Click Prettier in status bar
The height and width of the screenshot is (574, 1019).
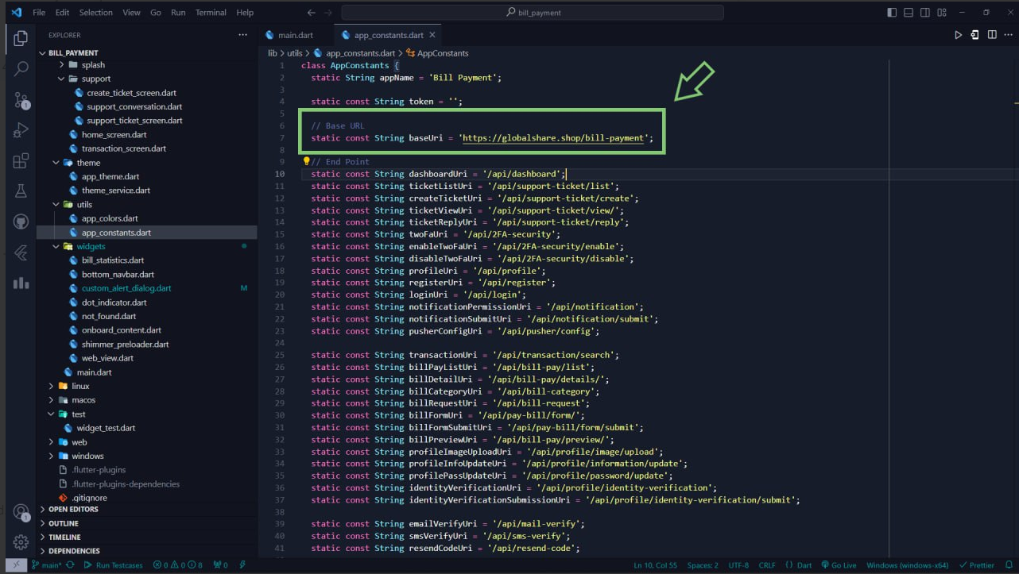point(976,565)
